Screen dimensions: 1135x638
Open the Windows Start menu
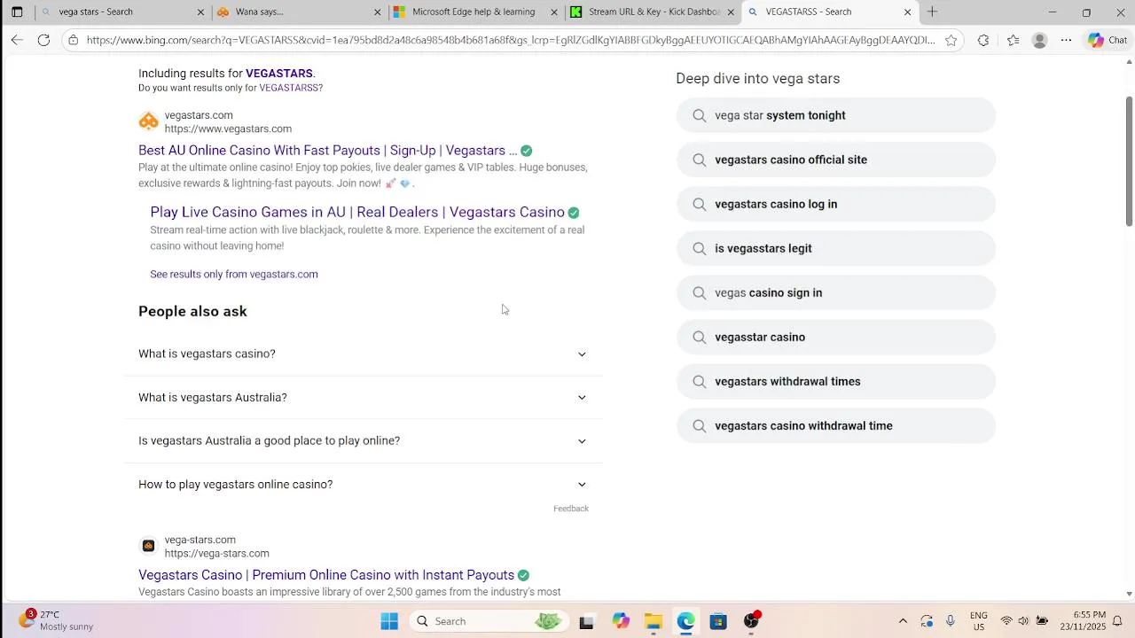389,621
